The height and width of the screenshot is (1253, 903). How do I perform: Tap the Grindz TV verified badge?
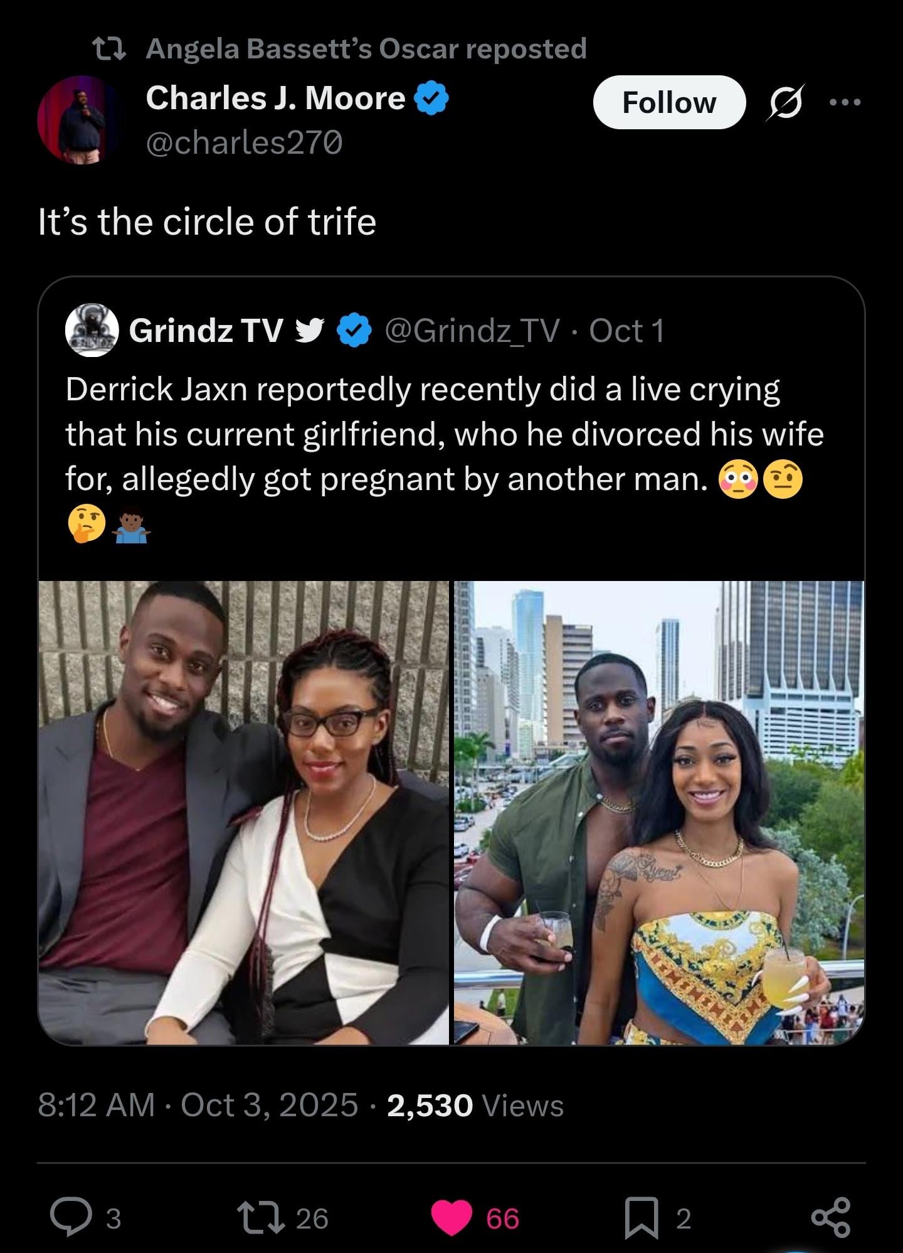point(355,331)
